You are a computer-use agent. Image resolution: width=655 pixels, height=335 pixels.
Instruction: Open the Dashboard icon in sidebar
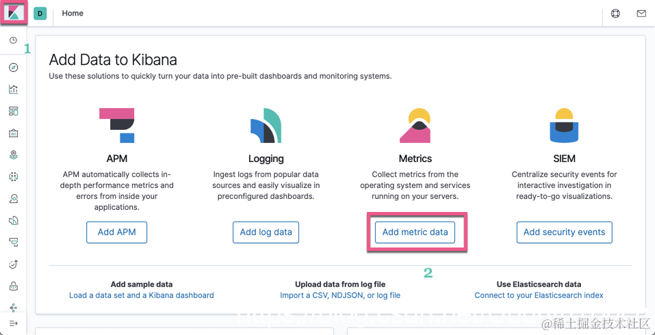[13, 111]
